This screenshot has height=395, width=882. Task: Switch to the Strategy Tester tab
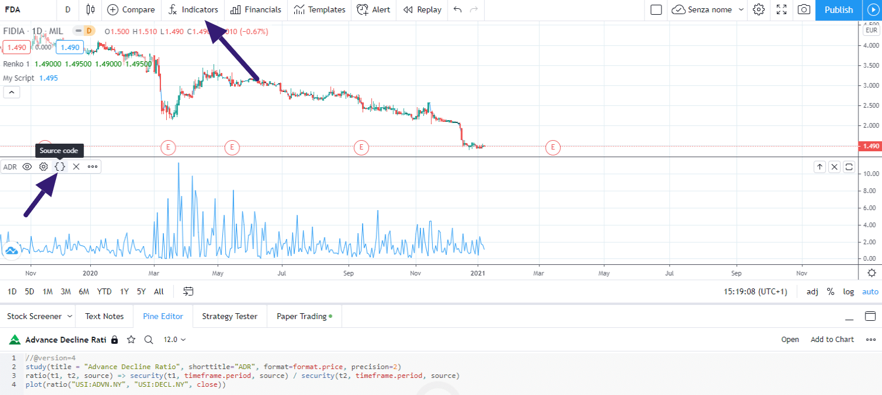pyautogui.click(x=230, y=316)
